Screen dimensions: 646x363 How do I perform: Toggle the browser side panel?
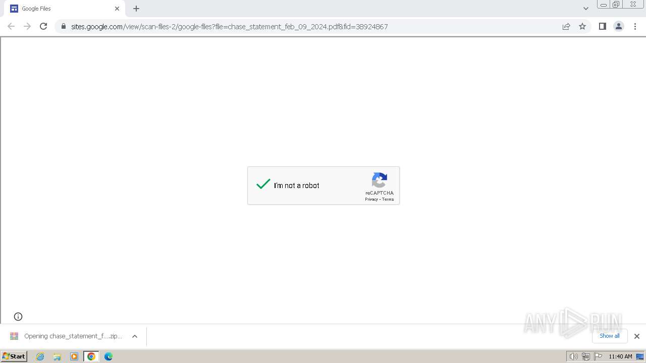(x=602, y=26)
